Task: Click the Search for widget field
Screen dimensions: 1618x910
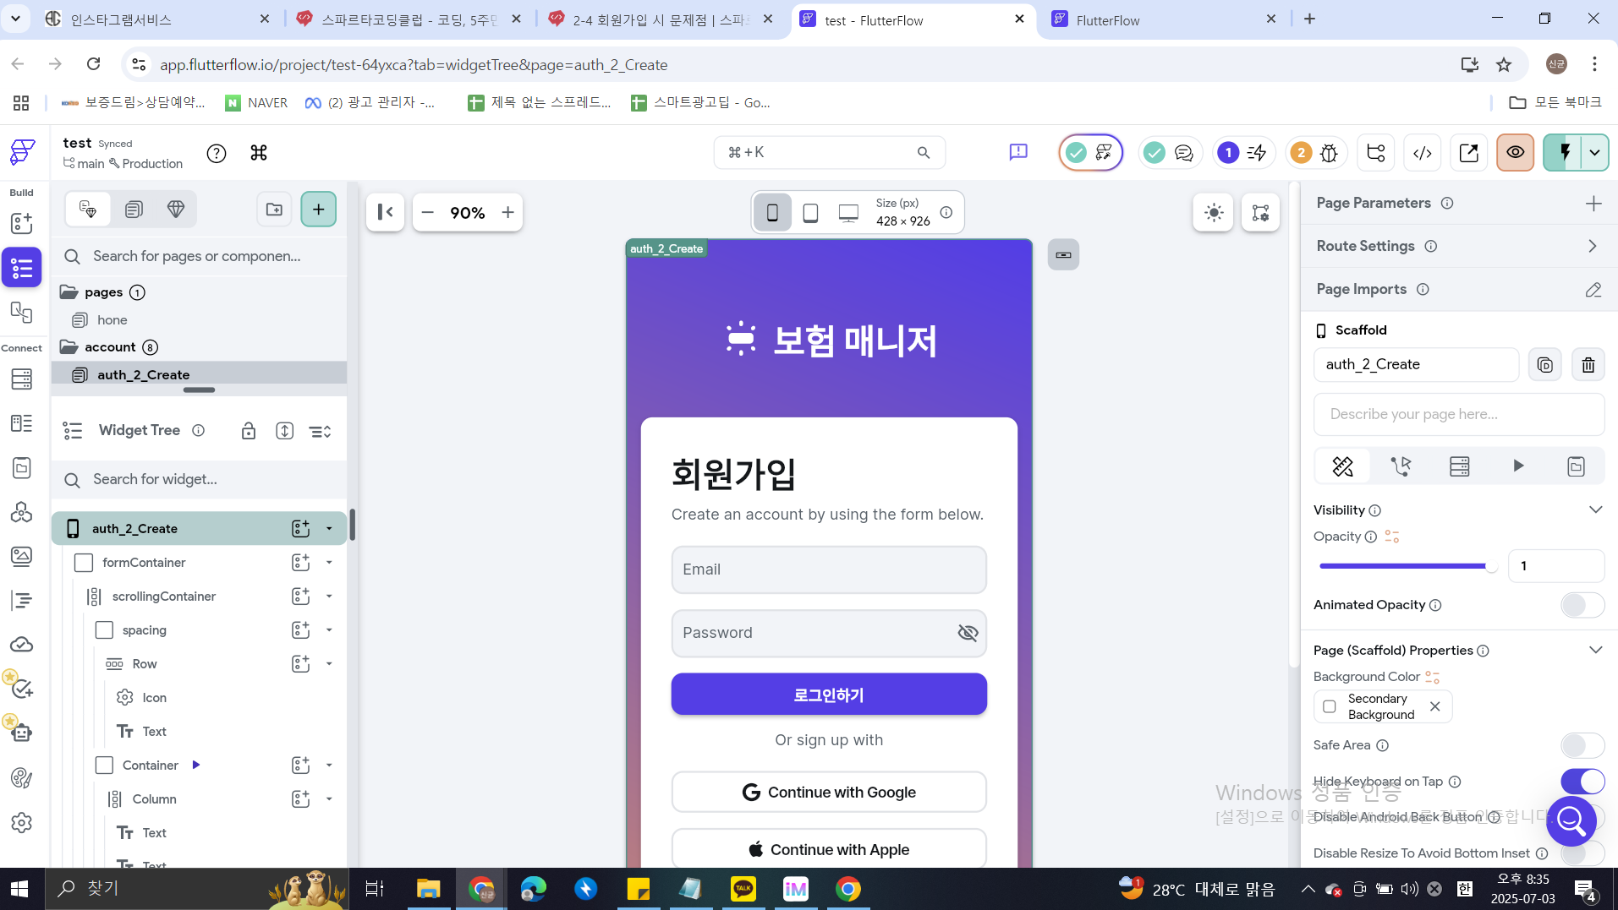Action: click(x=200, y=479)
